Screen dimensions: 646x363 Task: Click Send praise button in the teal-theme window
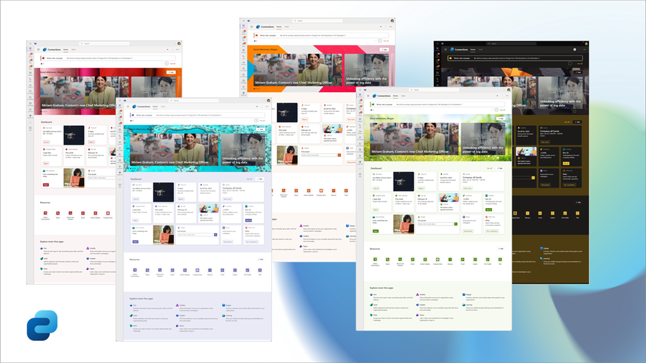pos(228,242)
